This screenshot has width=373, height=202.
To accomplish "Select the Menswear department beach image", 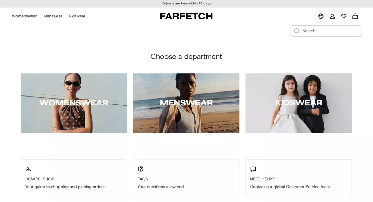I will point(186,103).
